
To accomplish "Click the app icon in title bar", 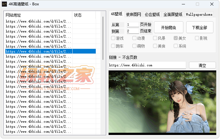I will [x=5, y=4].
